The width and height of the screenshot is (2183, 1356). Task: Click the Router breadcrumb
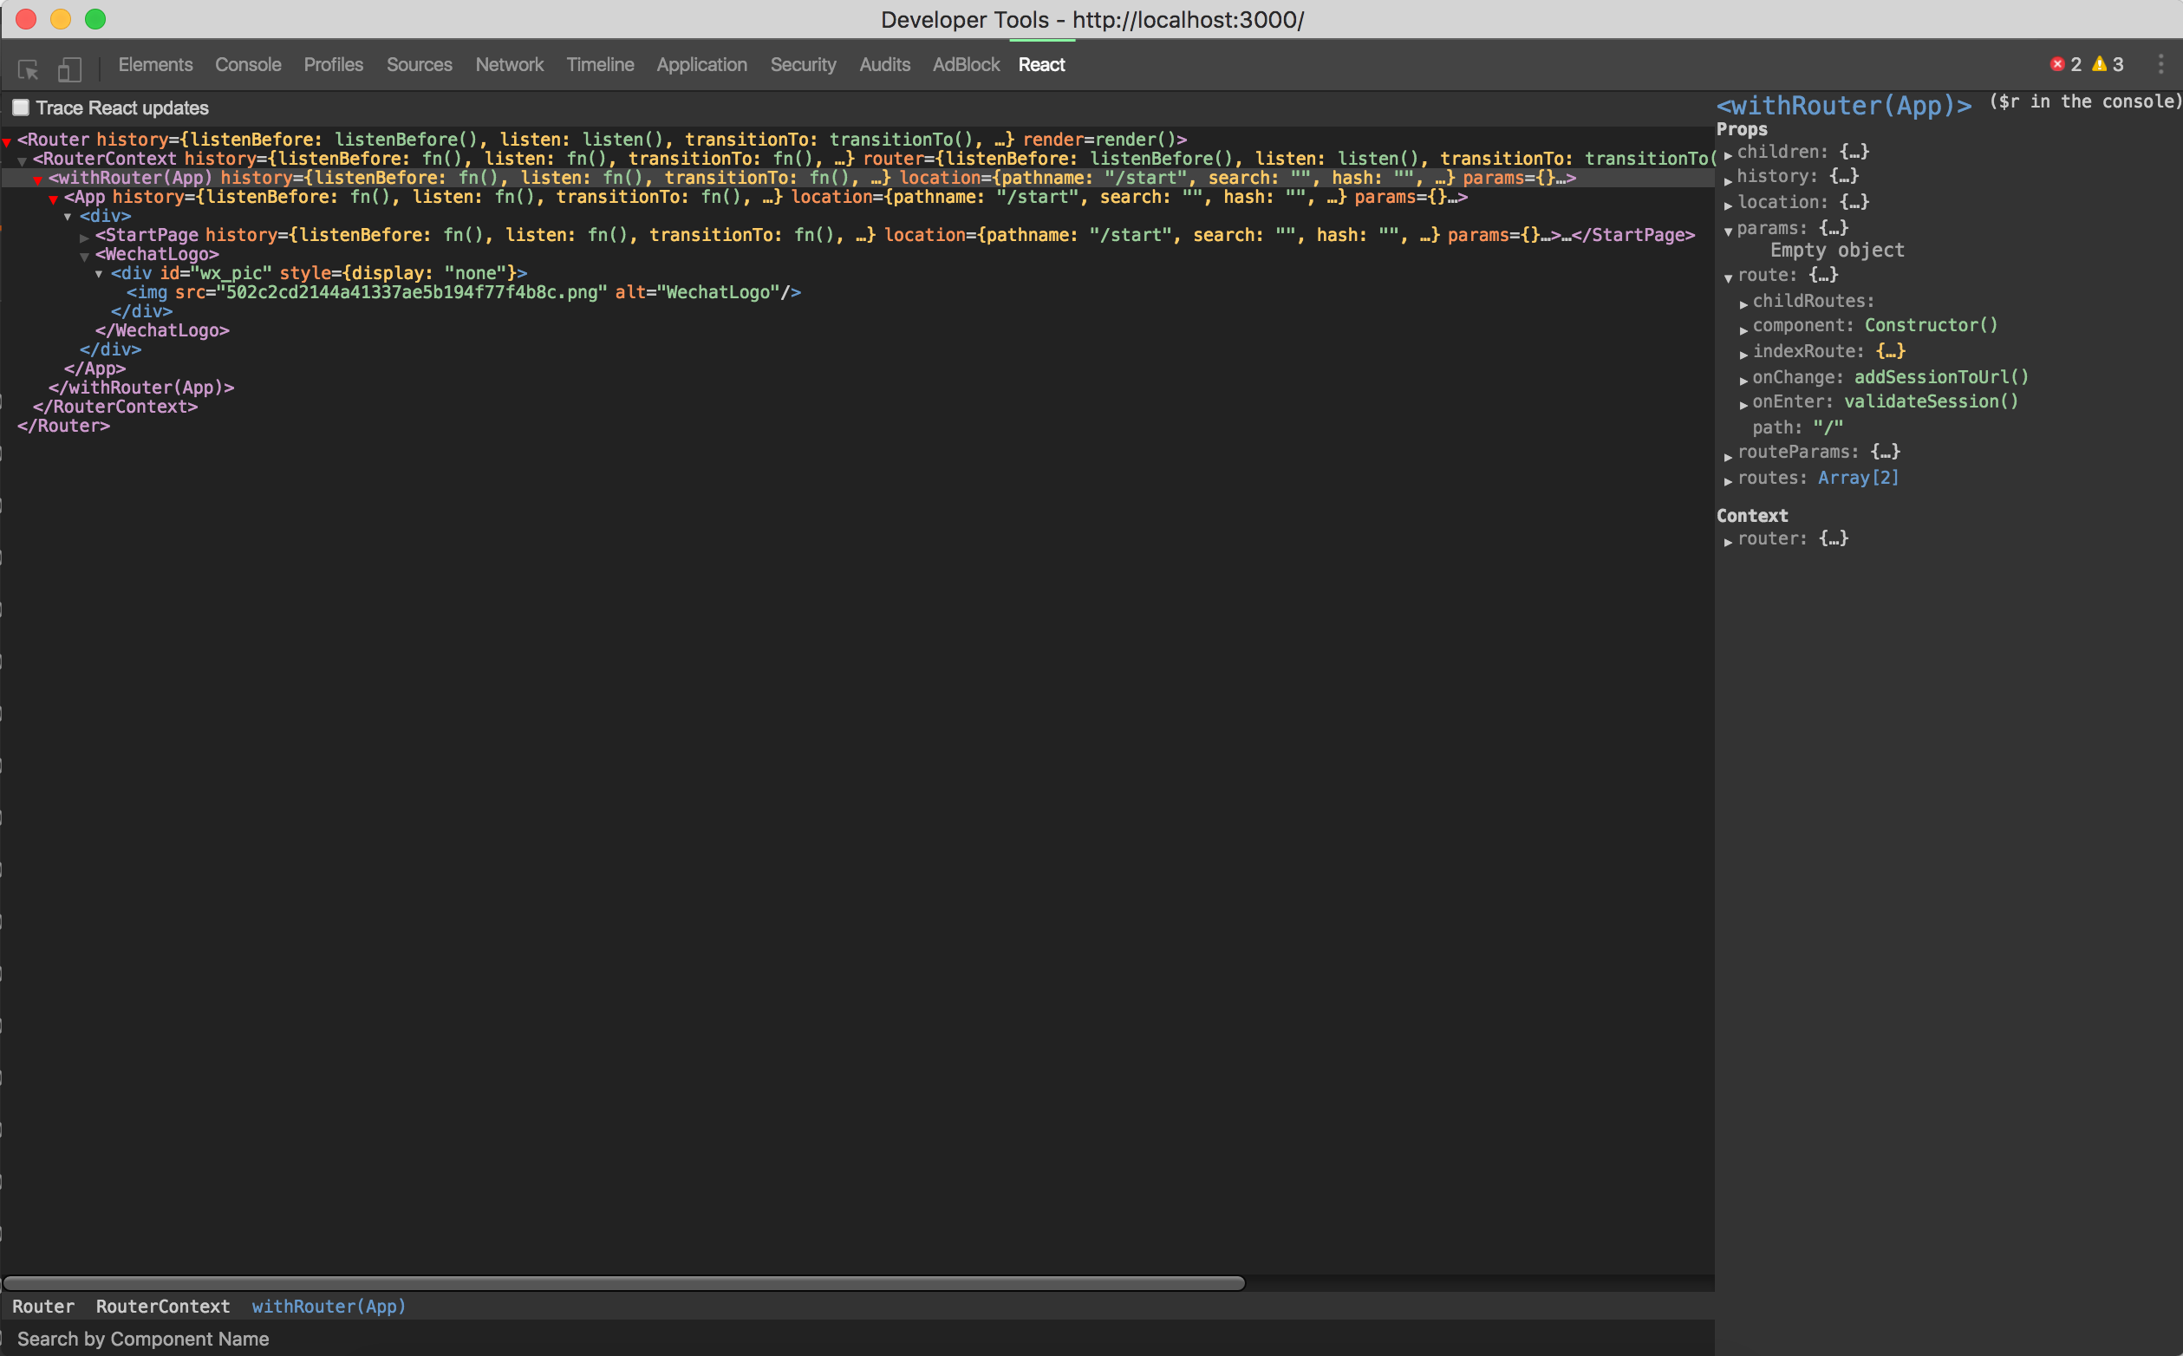click(43, 1306)
